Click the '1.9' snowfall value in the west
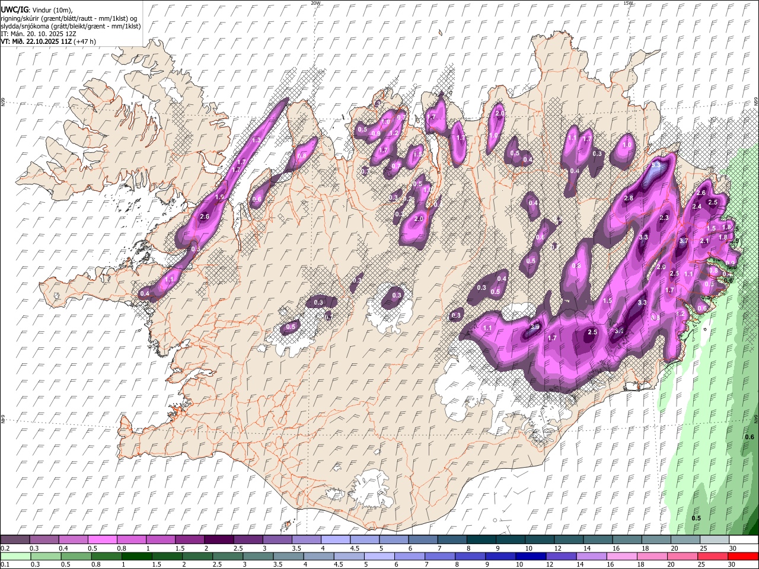This screenshot has height=569, width=759. [220, 197]
